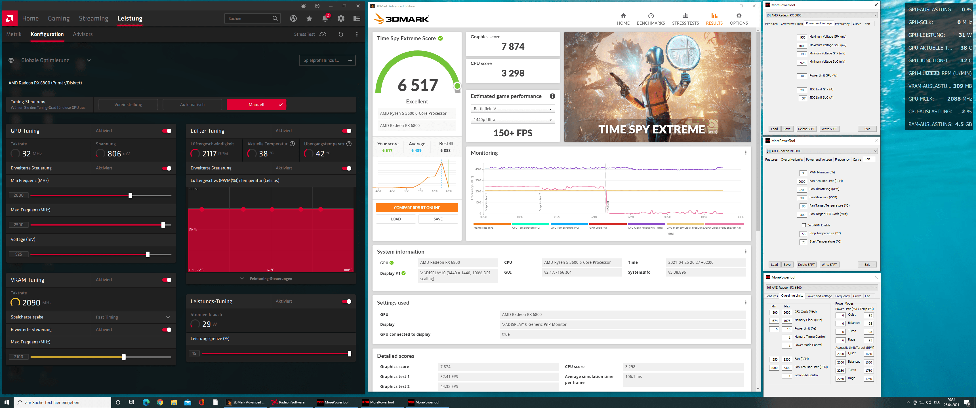Click the Leistungsgrenze slider handle
The width and height of the screenshot is (976, 408).
coord(349,354)
